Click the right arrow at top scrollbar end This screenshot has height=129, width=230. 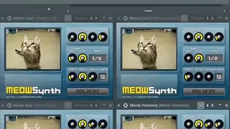[224, 11]
